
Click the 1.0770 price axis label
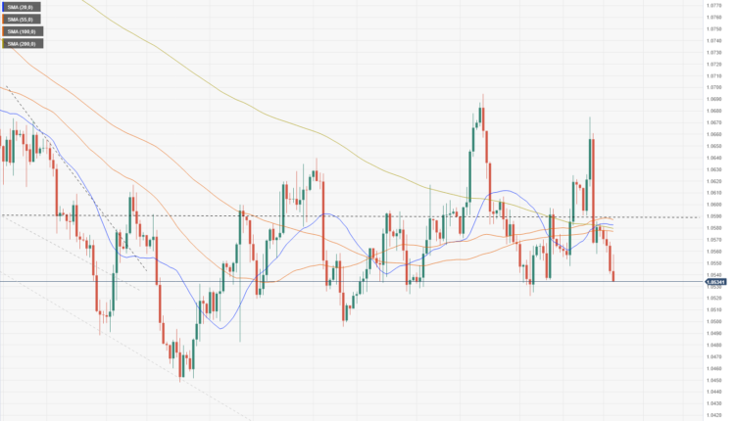(715, 6)
